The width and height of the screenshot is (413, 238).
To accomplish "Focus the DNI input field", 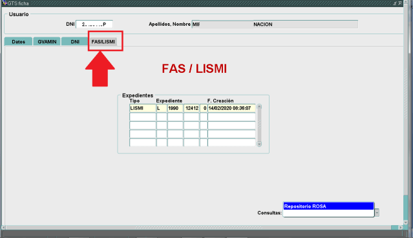I will click(94, 25).
